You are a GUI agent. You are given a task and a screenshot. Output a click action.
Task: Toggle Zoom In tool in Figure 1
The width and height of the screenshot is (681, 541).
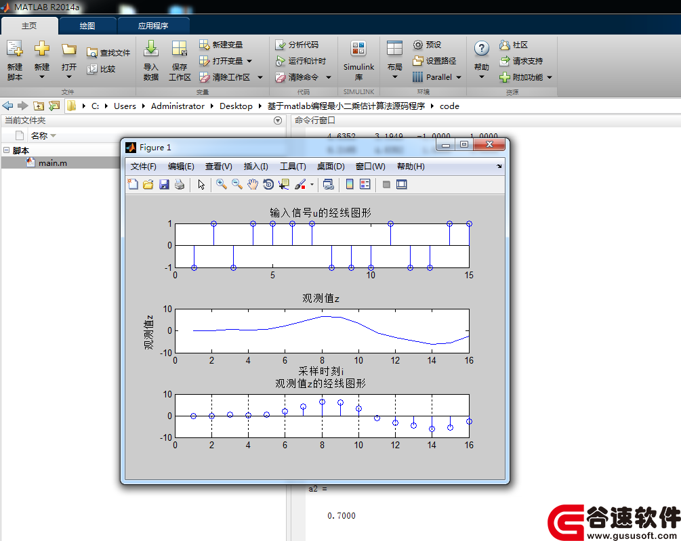(222, 184)
